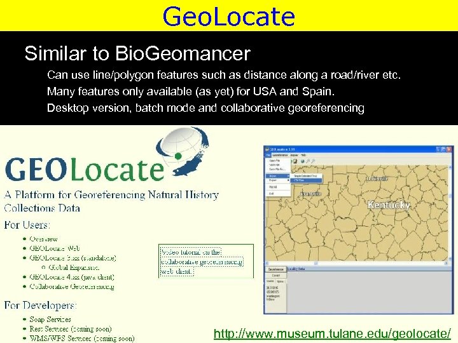Viewport: 458px width, 343px height.
Task: Select the highlighted submenu item below Simple Delimited Text
Action: pyautogui.click(x=306, y=180)
